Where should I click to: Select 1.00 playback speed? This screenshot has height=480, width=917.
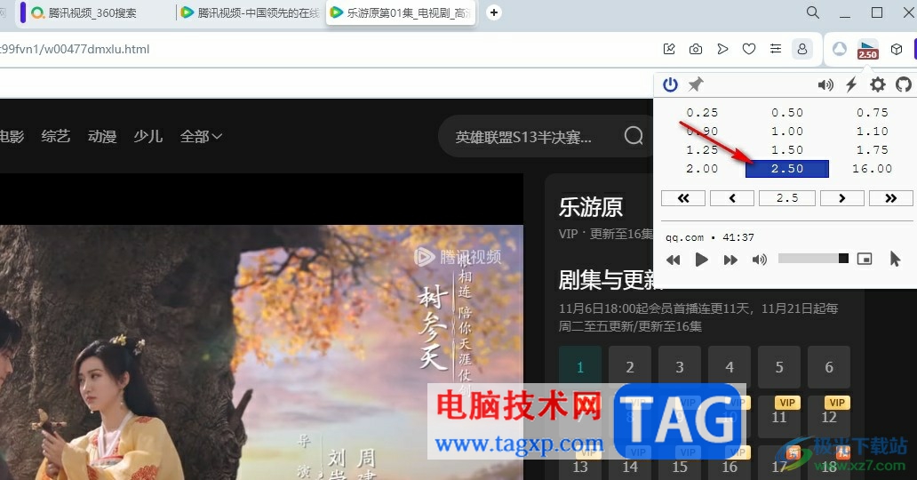click(787, 132)
